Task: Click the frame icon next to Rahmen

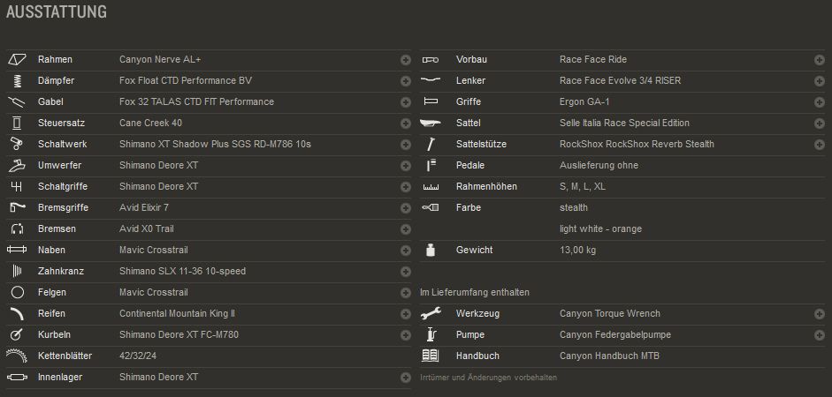Action: (x=17, y=59)
